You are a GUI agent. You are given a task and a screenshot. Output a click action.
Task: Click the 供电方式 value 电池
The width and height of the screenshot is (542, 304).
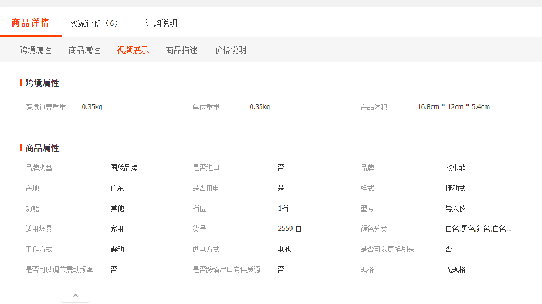284,250
